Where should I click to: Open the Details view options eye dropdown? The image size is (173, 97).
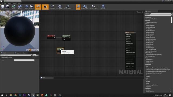point(37,55)
